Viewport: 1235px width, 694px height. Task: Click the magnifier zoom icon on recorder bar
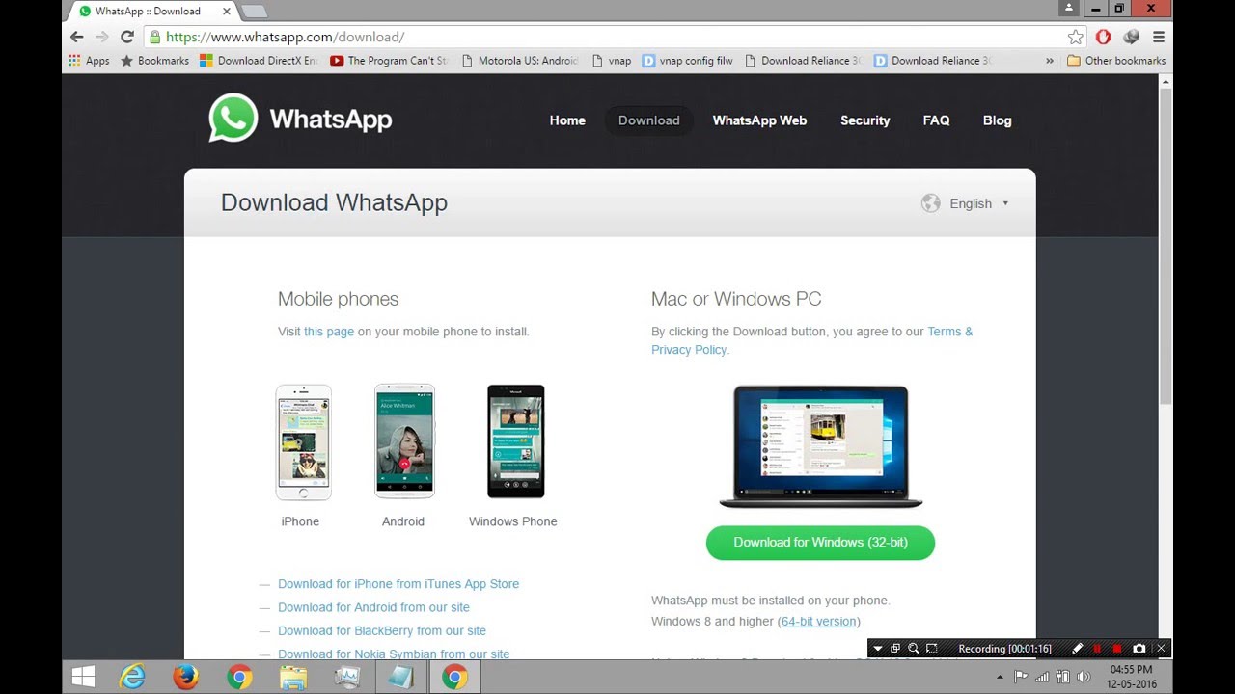pos(913,649)
